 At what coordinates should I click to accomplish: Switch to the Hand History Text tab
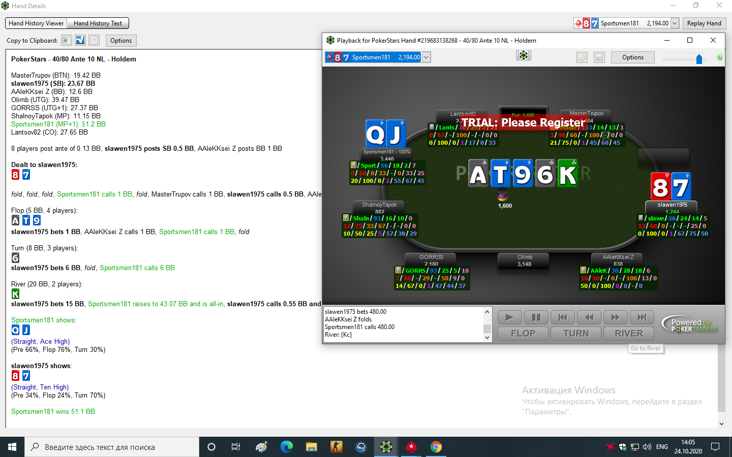(x=98, y=23)
